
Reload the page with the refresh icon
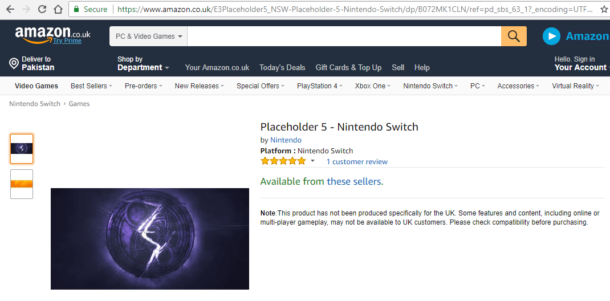click(x=42, y=9)
